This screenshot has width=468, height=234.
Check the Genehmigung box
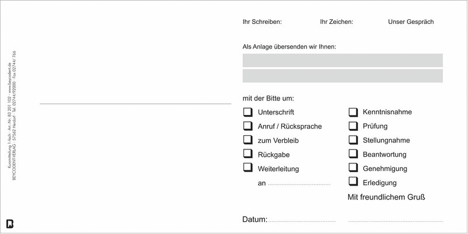click(353, 168)
